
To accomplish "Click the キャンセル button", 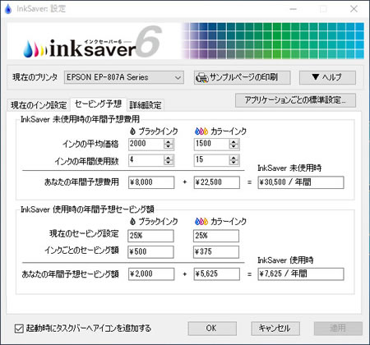I will 275,328.
